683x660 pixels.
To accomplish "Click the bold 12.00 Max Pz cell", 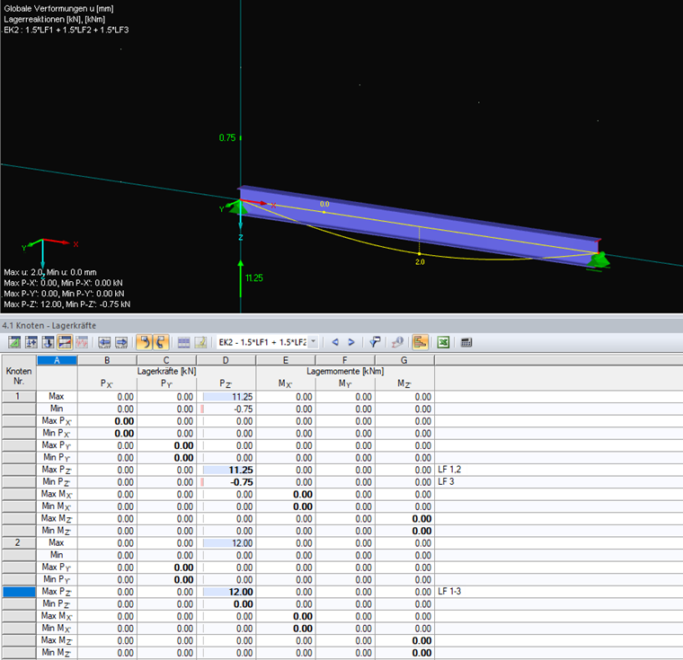I will [226, 592].
